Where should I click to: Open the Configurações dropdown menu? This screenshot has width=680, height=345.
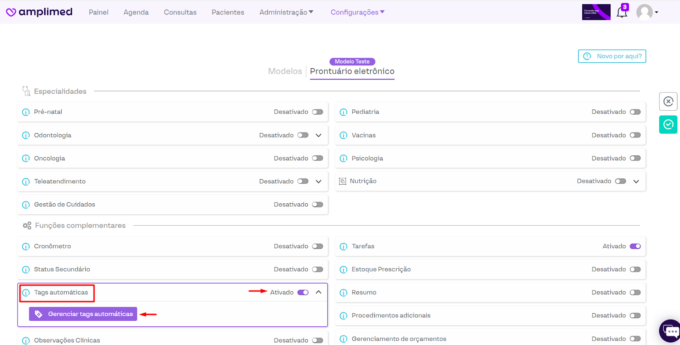click(x=357, y=12)
